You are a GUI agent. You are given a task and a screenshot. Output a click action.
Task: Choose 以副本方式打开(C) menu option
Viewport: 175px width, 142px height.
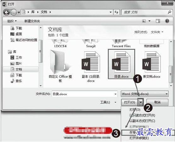point(142,121)
